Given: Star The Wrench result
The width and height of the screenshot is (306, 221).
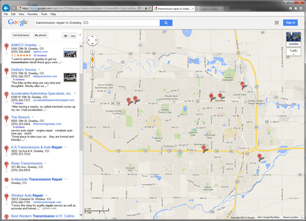Looking at the screenshot, I should point(7,125).
